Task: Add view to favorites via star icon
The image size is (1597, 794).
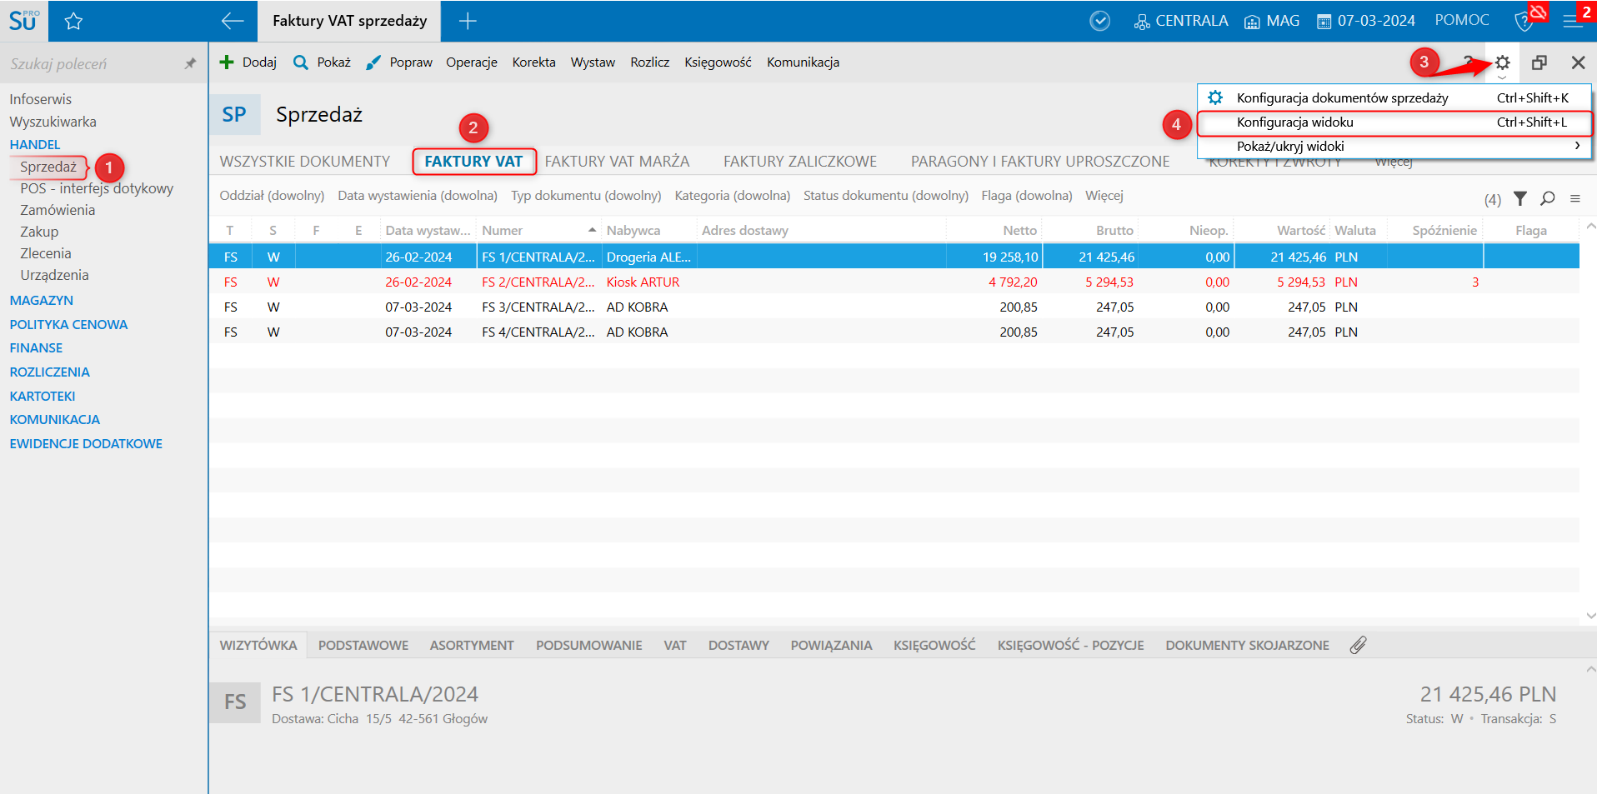Action: point(73,21)
